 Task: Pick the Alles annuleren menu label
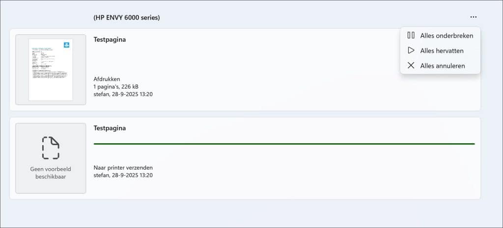click(443, 66)
